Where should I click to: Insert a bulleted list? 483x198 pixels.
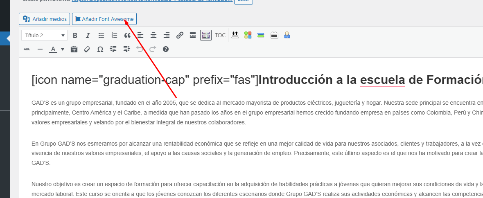tap(101, 36)
